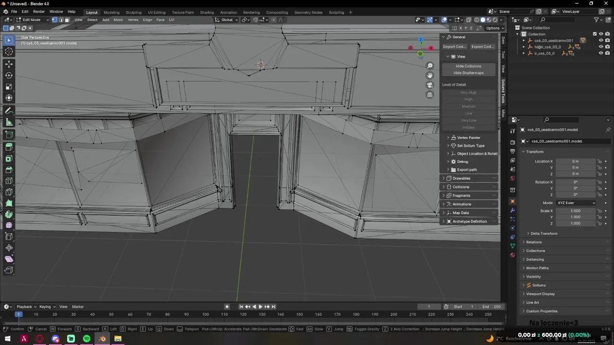The height and width of the screenshot is (345, 614).
Task: Open Object properties orange square tab
Action: tap(512, 201)
